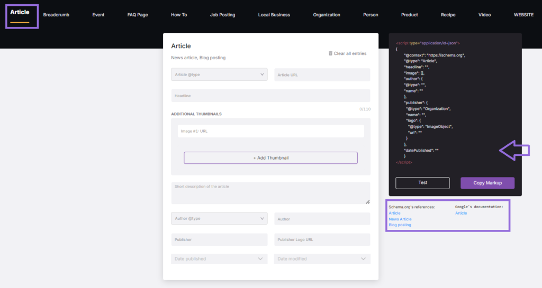542x288 pixels.
Task: Click the + Add Thumbnail button
Action: point(270,157)
